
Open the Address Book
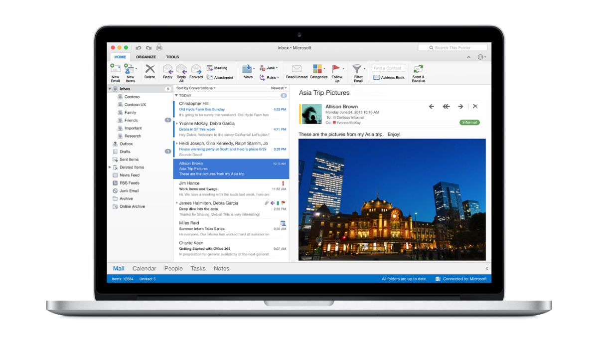388,77
